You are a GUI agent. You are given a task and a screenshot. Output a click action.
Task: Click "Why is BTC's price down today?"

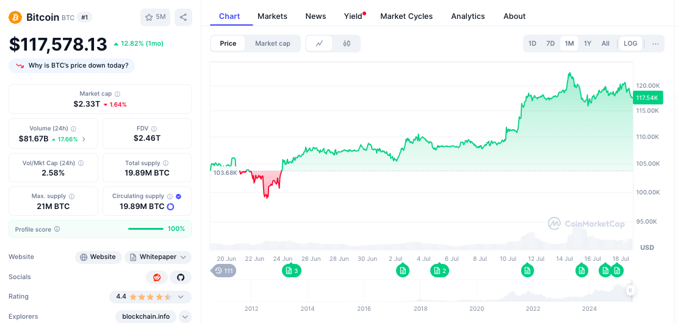click(x=72, y=66)
